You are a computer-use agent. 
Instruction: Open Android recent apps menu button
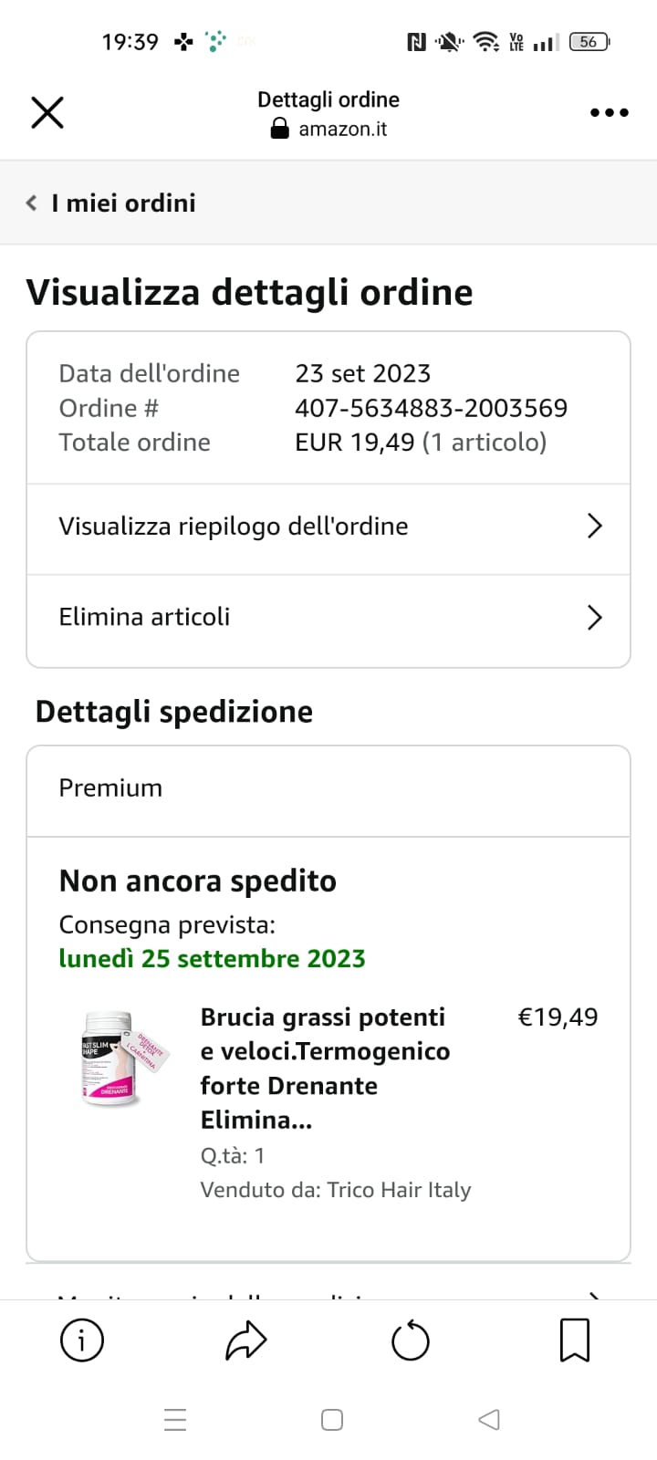(x=175, y=1420)
